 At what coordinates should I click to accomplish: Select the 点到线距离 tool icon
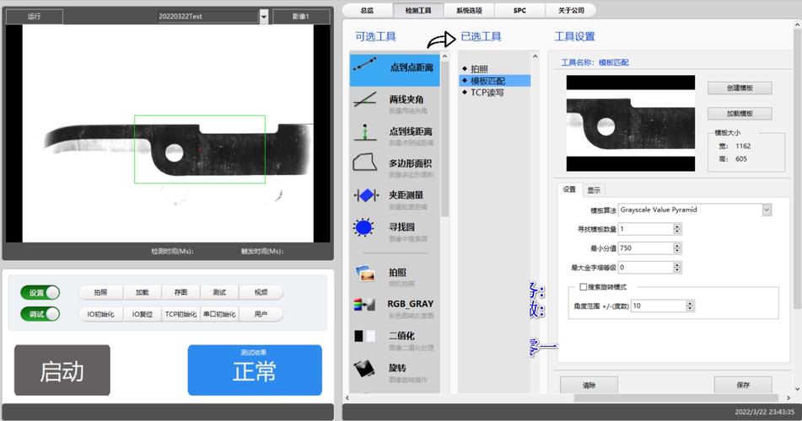(364, 132)
